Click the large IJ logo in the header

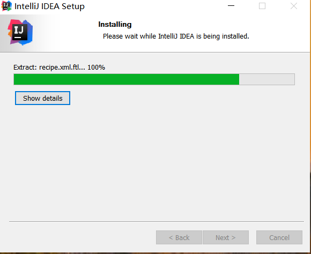pos(20,32)
